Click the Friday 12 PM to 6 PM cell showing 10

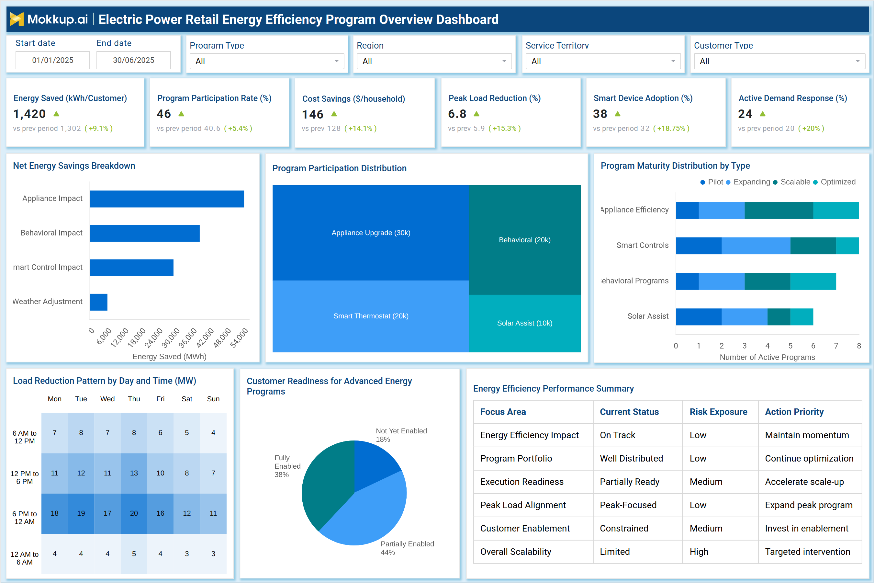(x=160, y=473)
